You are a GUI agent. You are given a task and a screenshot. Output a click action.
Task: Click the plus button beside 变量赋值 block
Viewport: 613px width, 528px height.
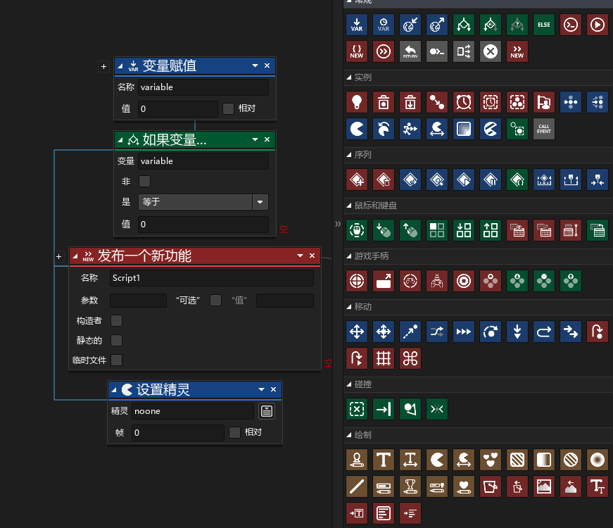103,66
